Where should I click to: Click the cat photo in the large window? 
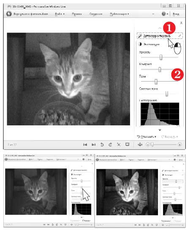click(x=68, y=79)
